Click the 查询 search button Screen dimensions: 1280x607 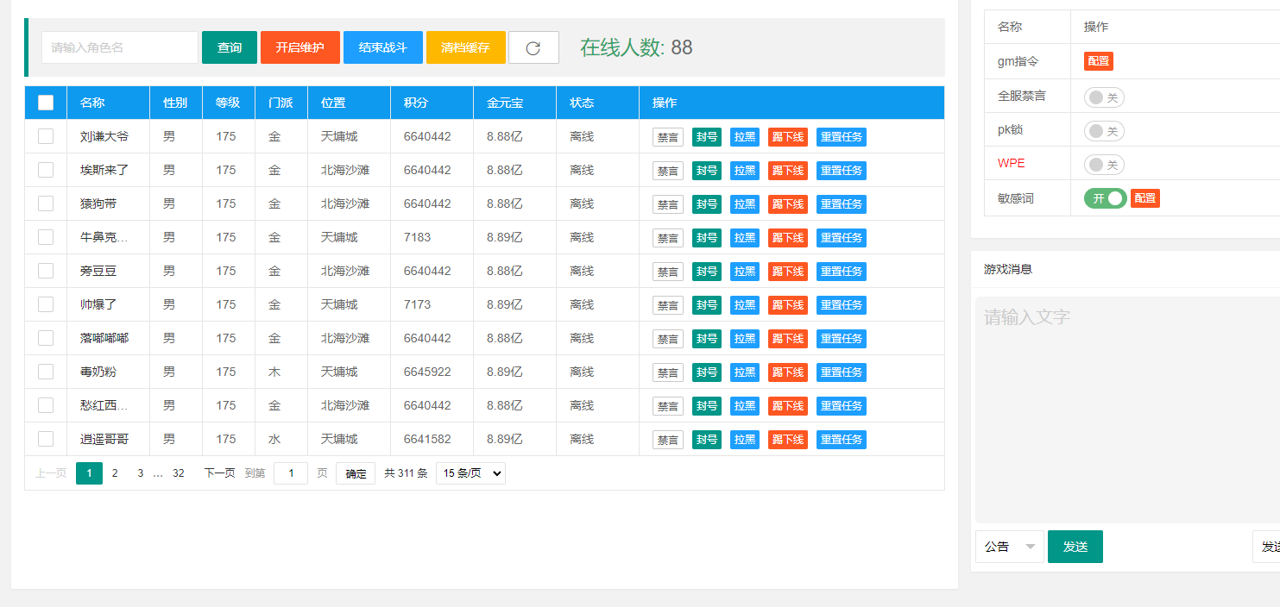click(x=229, y=47)
